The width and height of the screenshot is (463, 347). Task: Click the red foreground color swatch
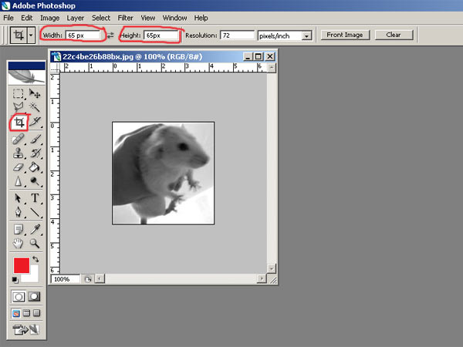[22, 265]
